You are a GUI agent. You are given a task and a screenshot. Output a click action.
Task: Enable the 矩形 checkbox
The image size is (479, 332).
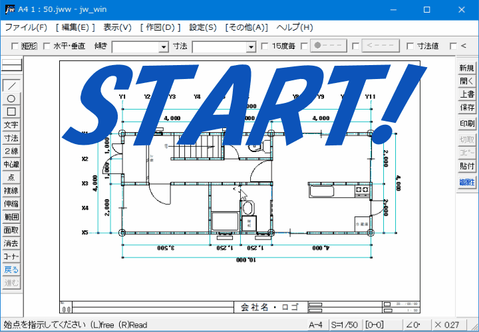[15, 46]
